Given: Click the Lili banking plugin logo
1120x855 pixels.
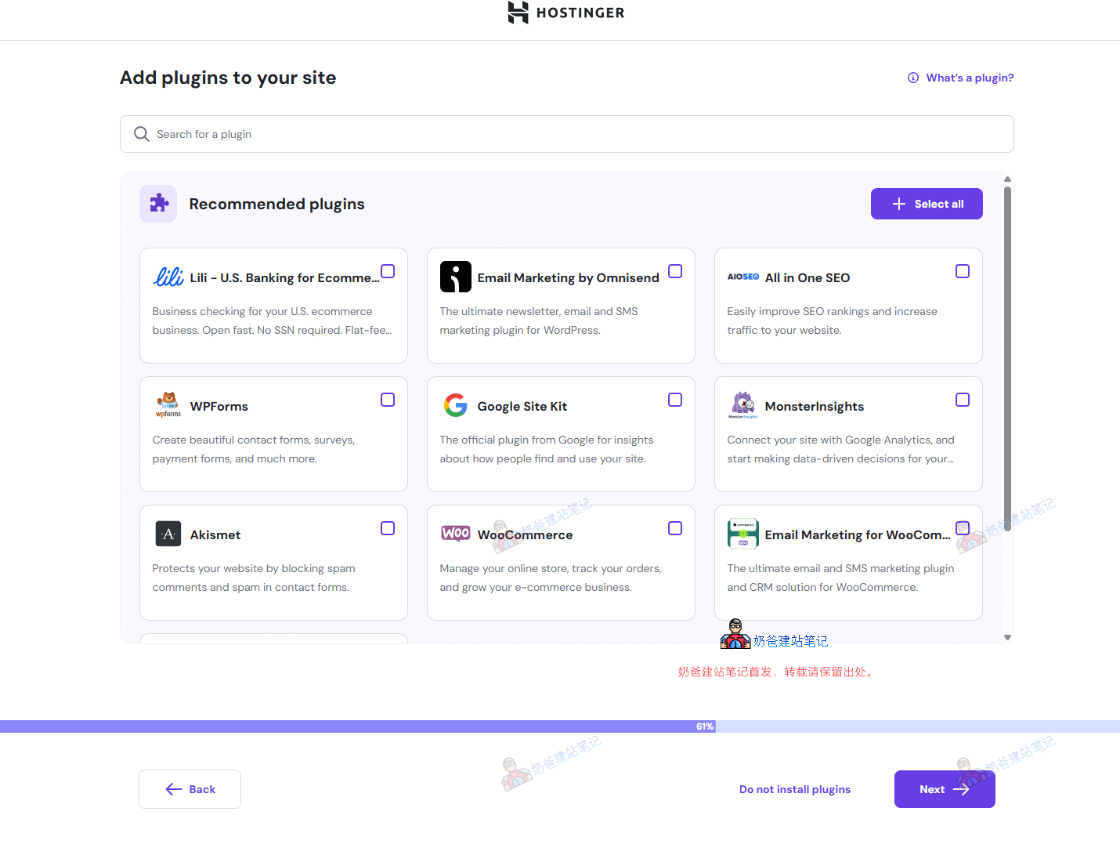Looking at the screenshot, I should click(x=168, y=277).
